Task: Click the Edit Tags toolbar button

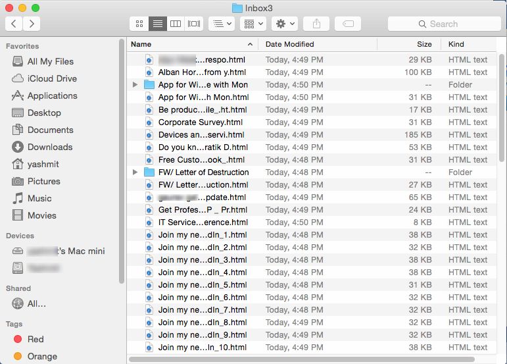Action: pos(348,24)
